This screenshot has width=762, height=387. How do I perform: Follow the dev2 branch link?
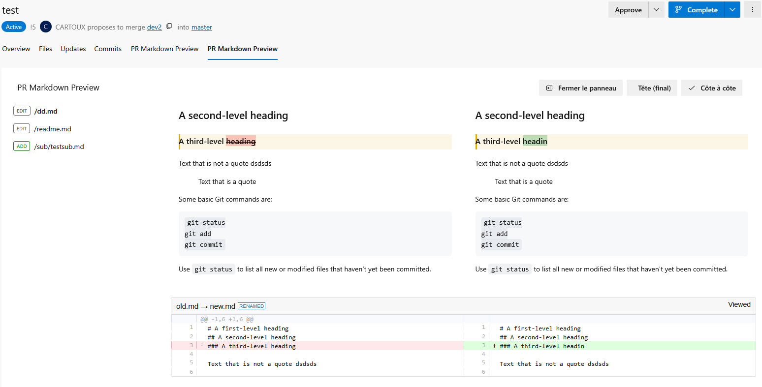pyautogui.click(x=155, y=27)
